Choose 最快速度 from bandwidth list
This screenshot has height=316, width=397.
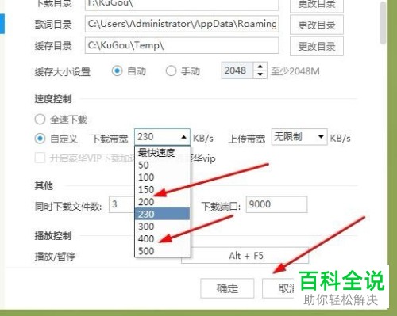tap(163, 153)
